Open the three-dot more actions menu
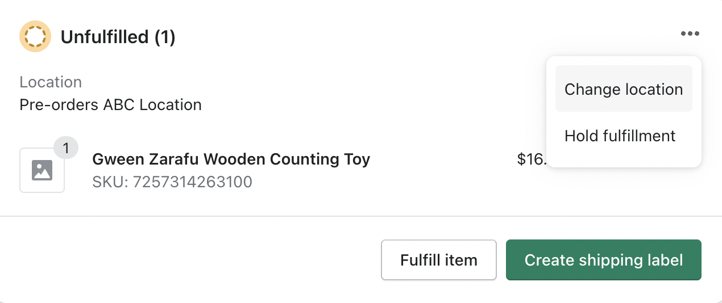The height and width of the screenshot is (303, 722). 690,34
